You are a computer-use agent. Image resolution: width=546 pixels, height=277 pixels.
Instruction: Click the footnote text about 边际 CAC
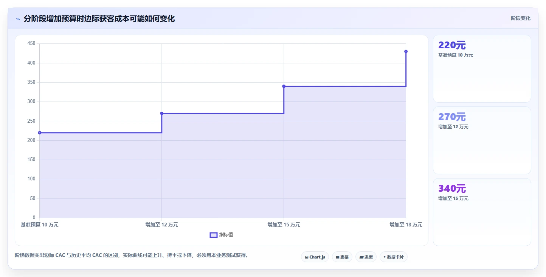(132, 255)
